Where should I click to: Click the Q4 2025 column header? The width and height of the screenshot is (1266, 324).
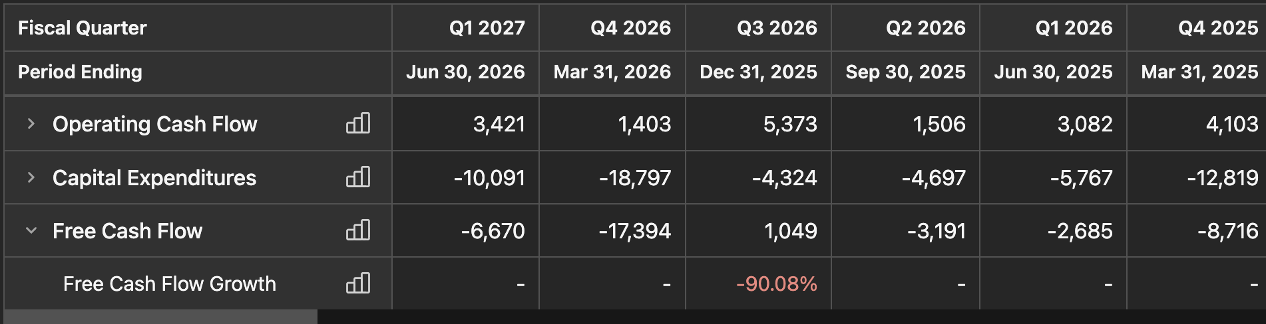(1218, 28)
